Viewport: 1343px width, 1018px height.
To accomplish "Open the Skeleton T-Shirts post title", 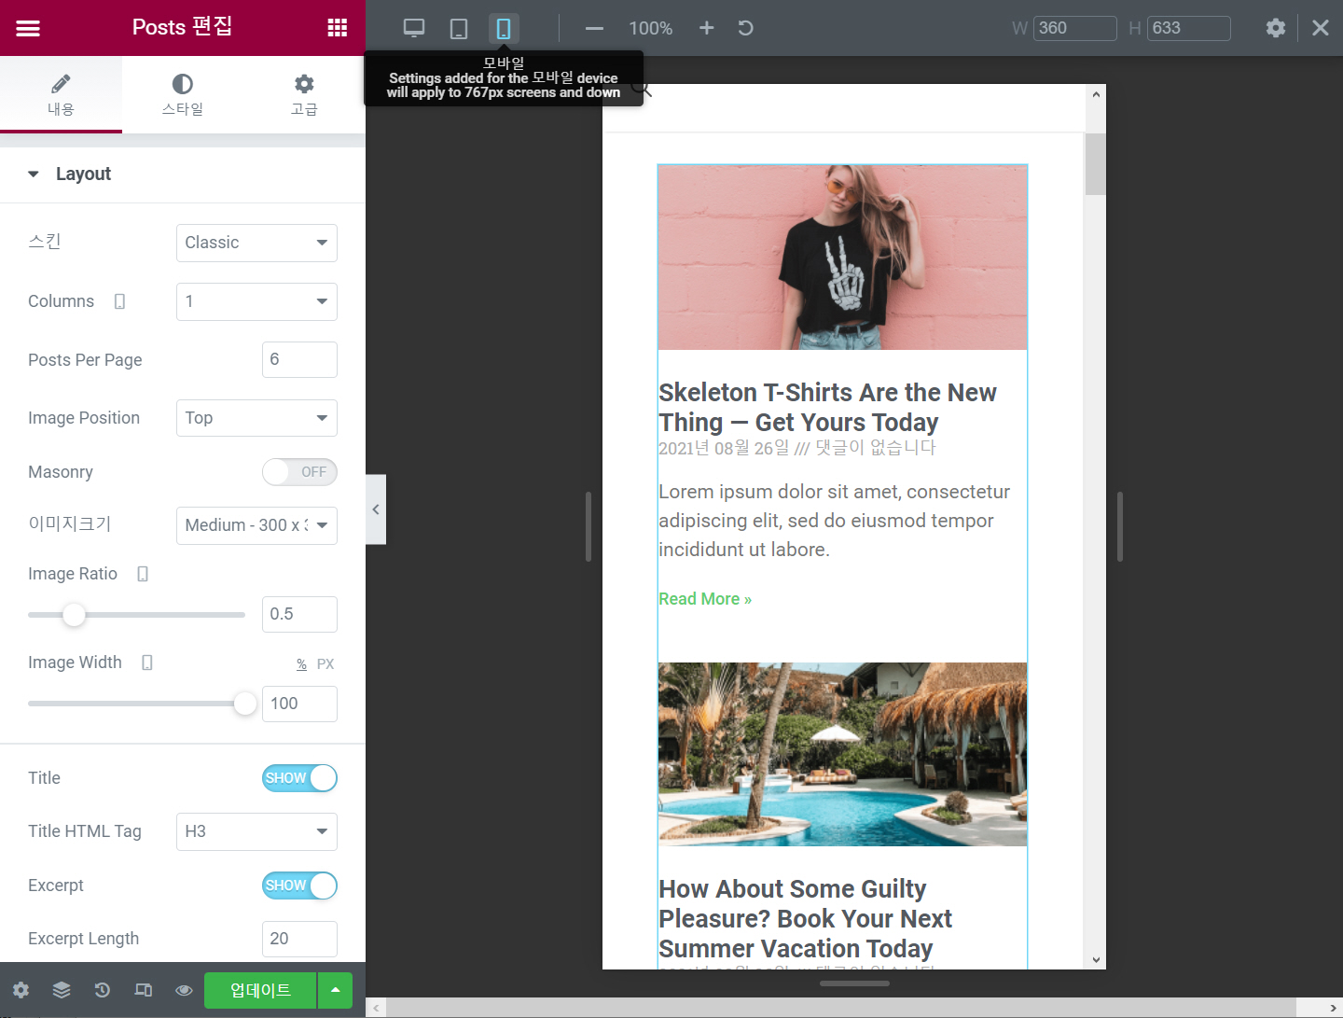I will pos(827,408).
